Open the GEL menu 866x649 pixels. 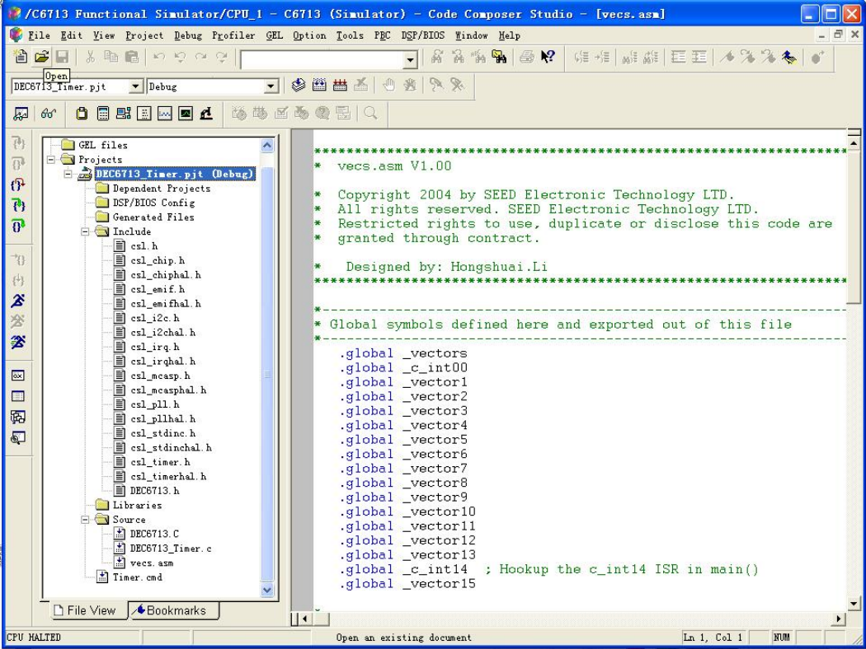coord(274,36)
